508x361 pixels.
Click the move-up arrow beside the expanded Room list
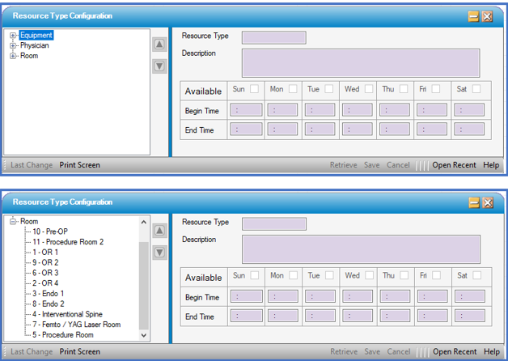click(160, 231)
